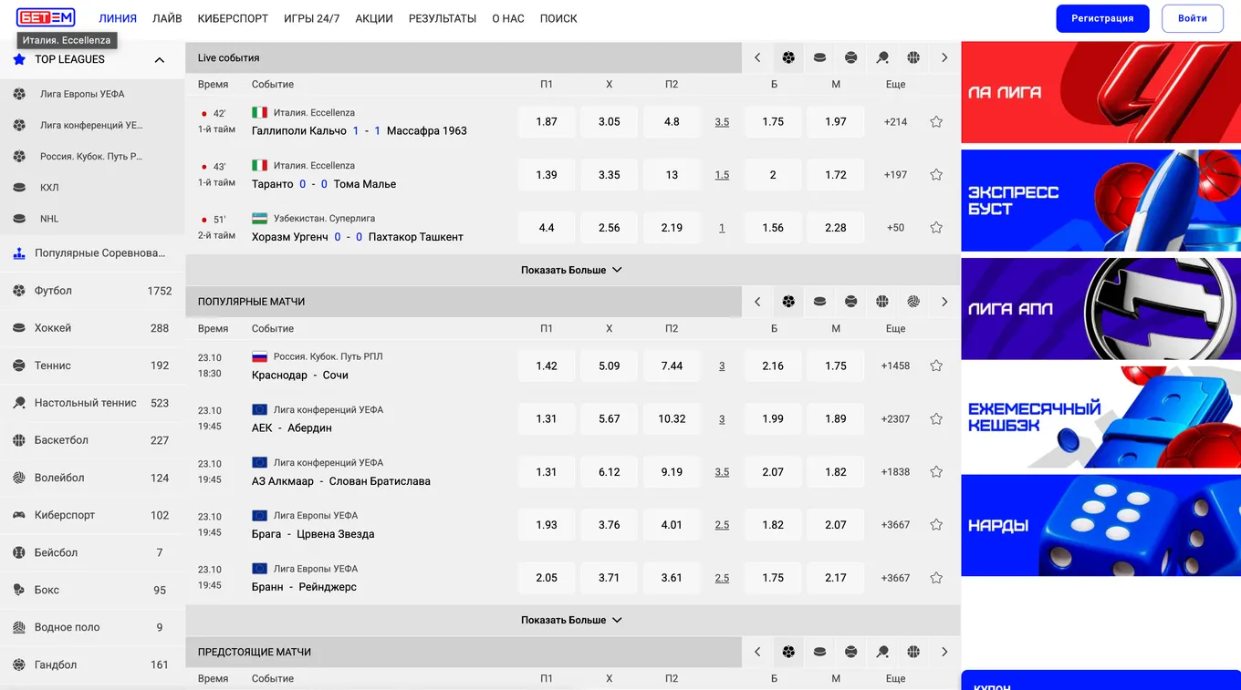Filter Live события by hockey puck icon
This screenshot has width=1241, height=690.
pyautogui.click(x=819, y=57)
